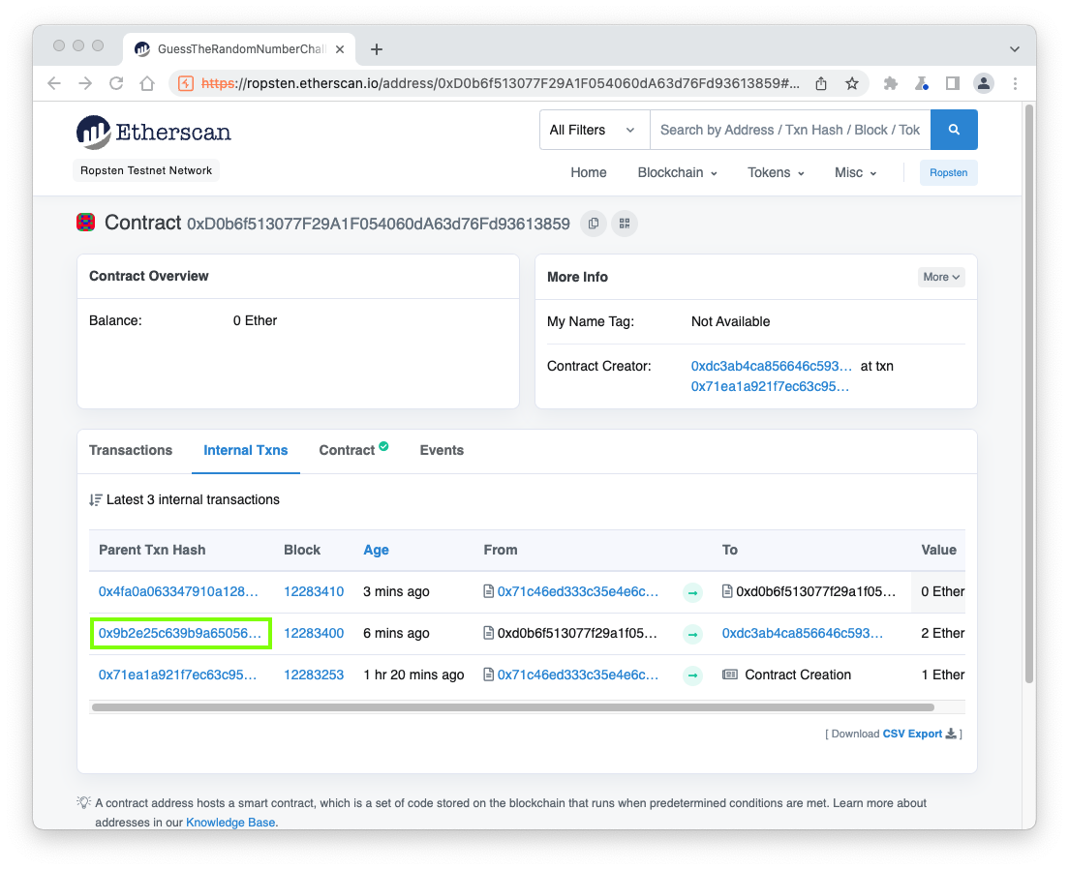Click the CSV Export download icon
The image size is (1069, 870).
(950, 734)
